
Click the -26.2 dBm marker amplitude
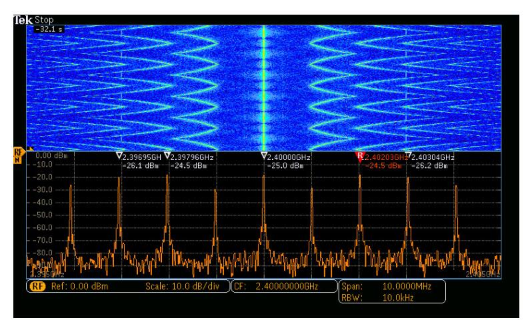click(429, 166)
